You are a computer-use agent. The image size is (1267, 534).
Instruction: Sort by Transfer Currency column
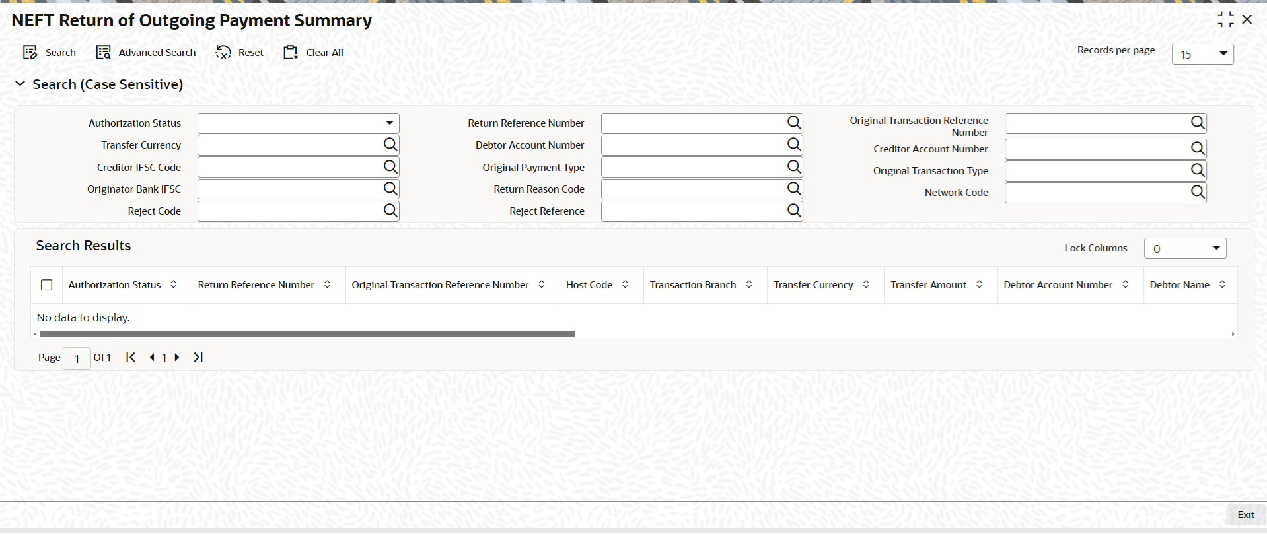[866, 284]
